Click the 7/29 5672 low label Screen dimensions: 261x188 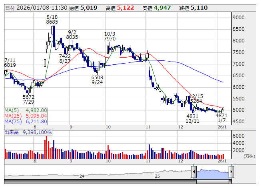[x=28, y=100]
